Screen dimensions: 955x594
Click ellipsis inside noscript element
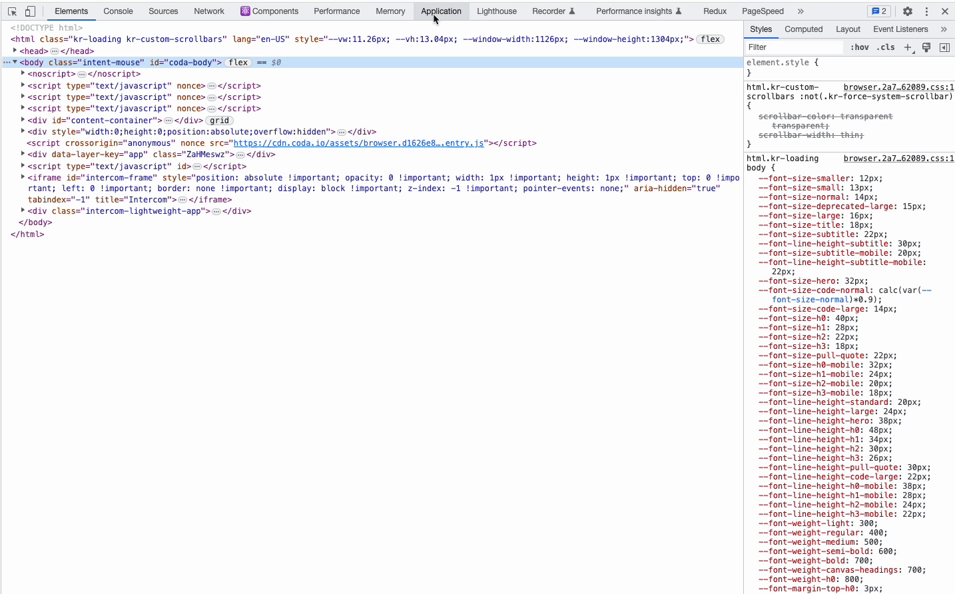pyautogui.click(x=82, y=74)
